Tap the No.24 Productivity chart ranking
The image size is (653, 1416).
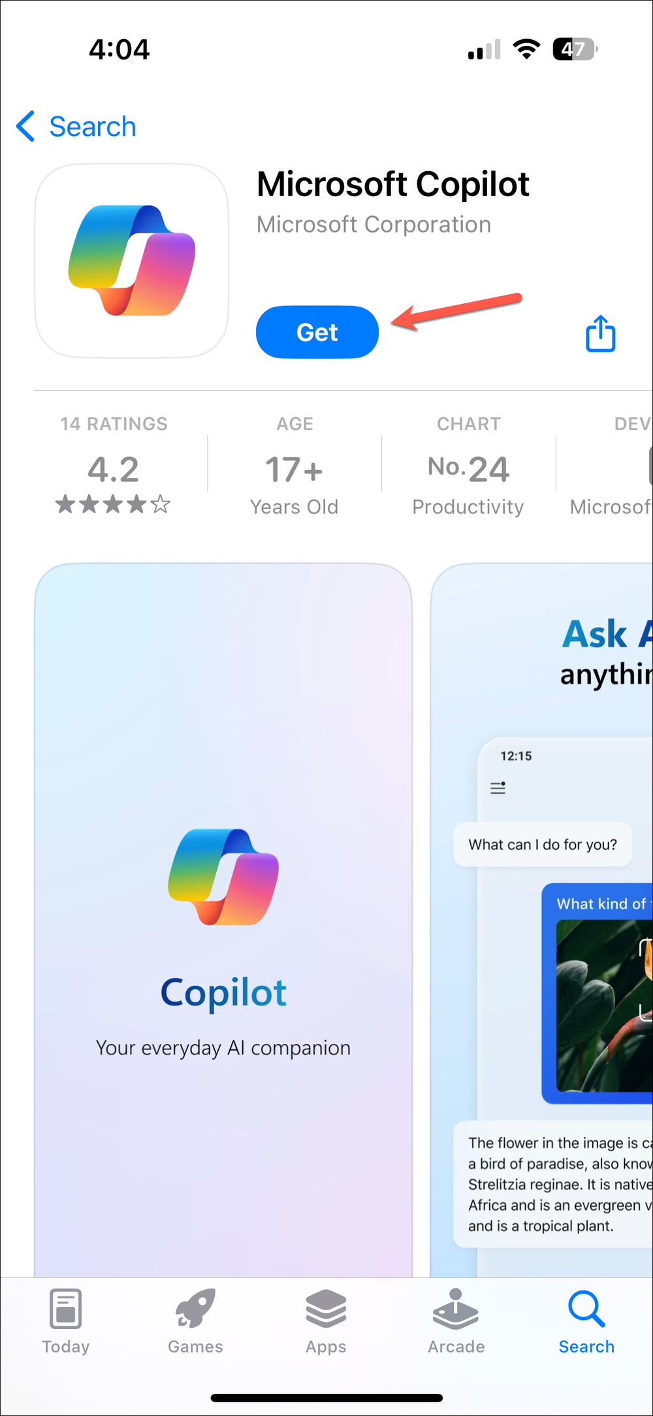tap(468, 467)
